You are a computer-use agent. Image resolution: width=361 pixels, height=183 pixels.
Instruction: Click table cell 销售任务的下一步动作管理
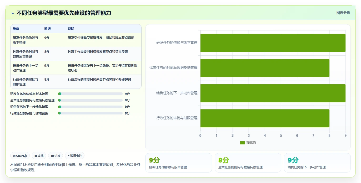pyautogui.click(x=26, y=68)
